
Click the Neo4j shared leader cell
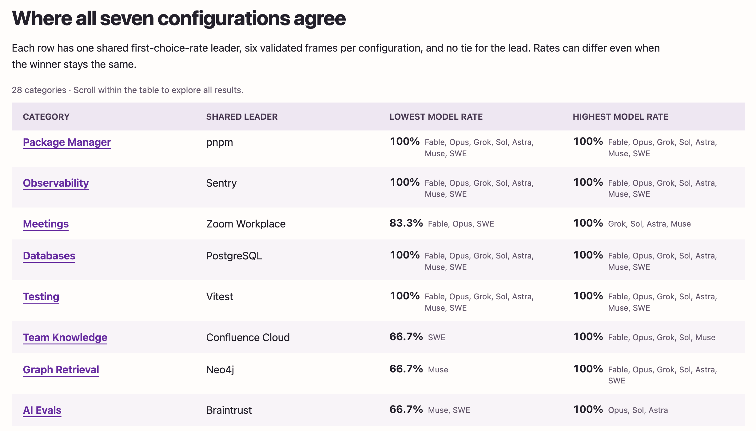tap(220, 370)
